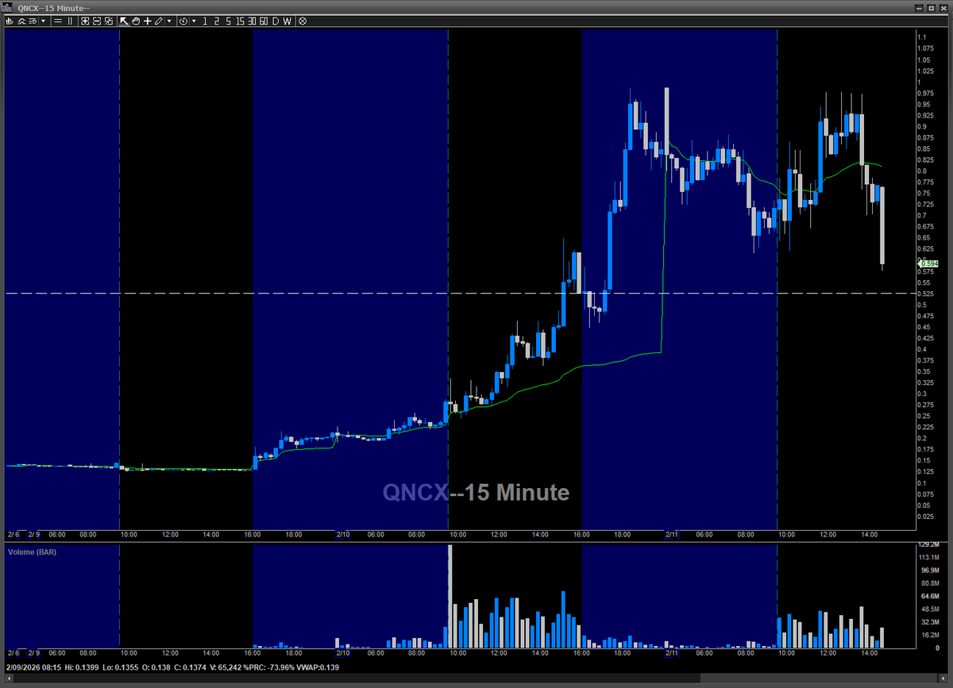
Task: Click the third chart layout icon
Action: [109, 21]
